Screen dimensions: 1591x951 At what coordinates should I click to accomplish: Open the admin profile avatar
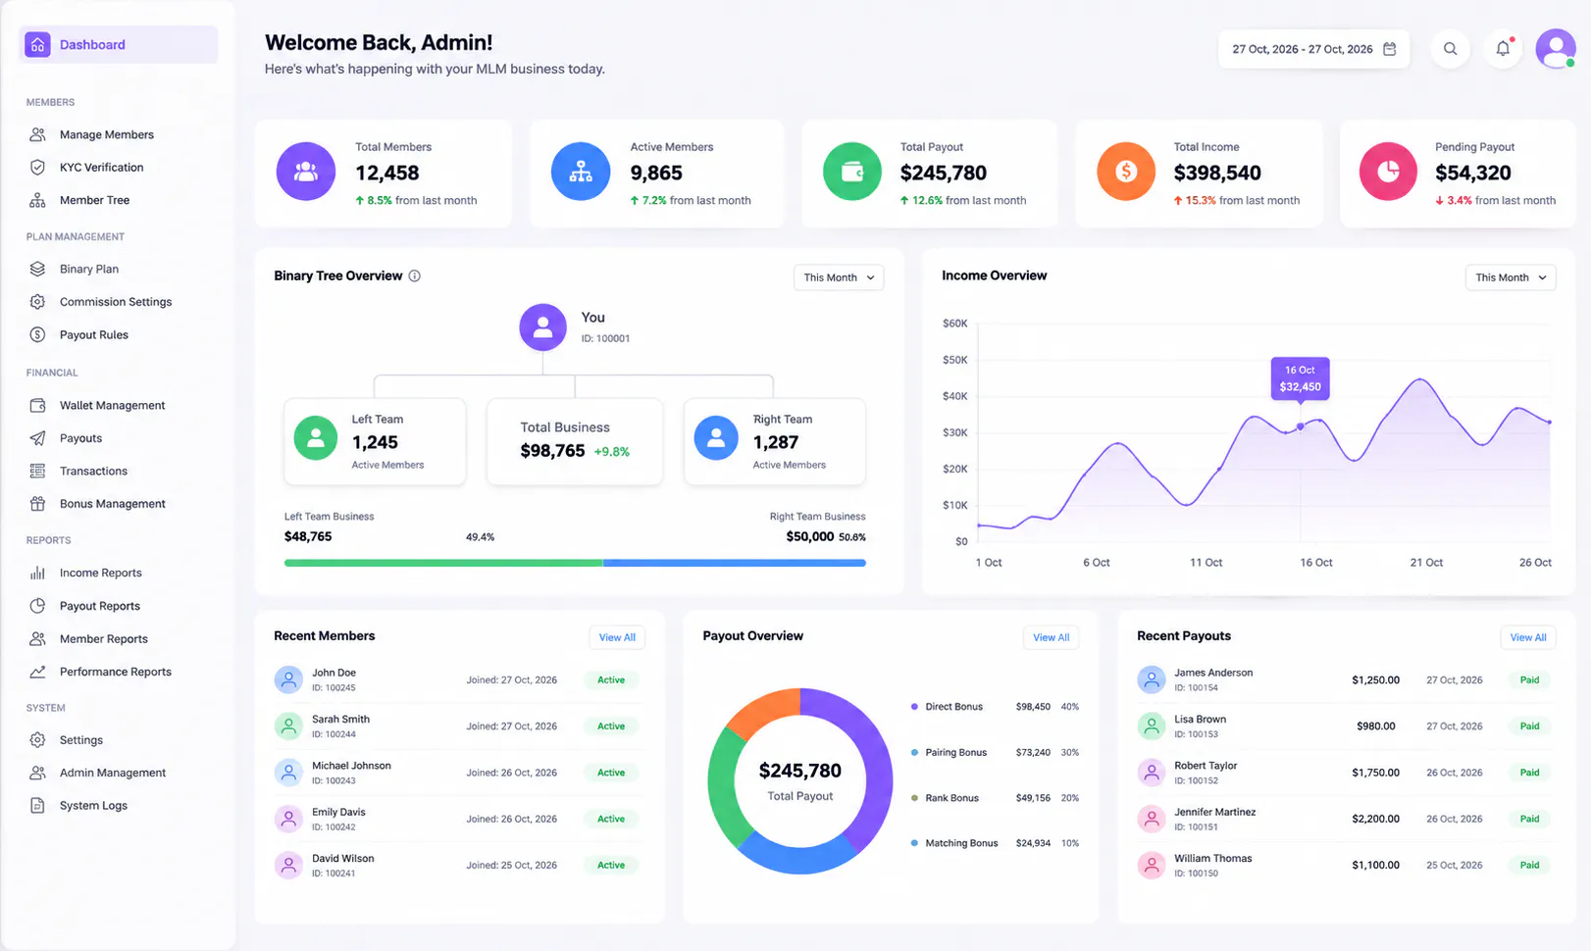point(1556,48)
